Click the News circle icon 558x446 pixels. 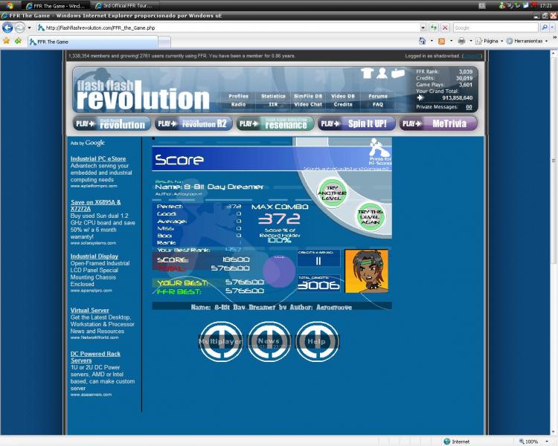coord(269,341)
